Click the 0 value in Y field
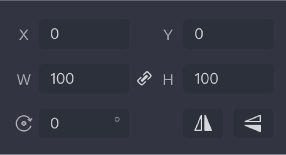 point(199,34)
